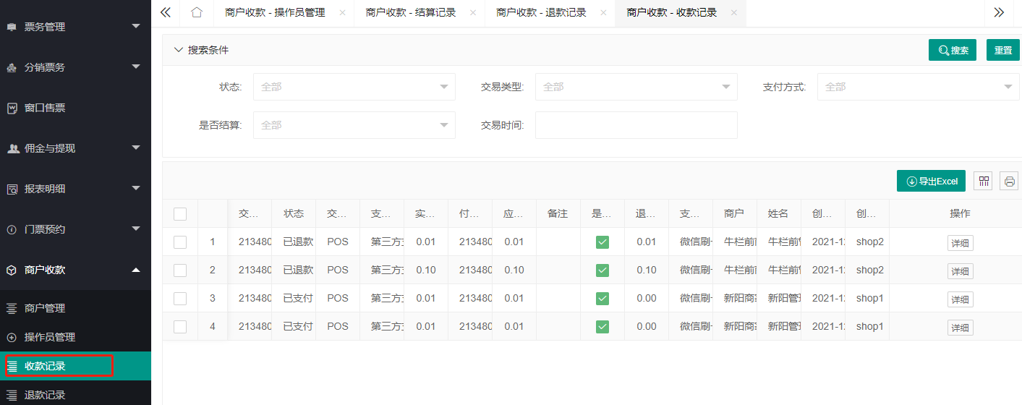Open 操作员管理 in the sidebar

(x=50, y=337)
